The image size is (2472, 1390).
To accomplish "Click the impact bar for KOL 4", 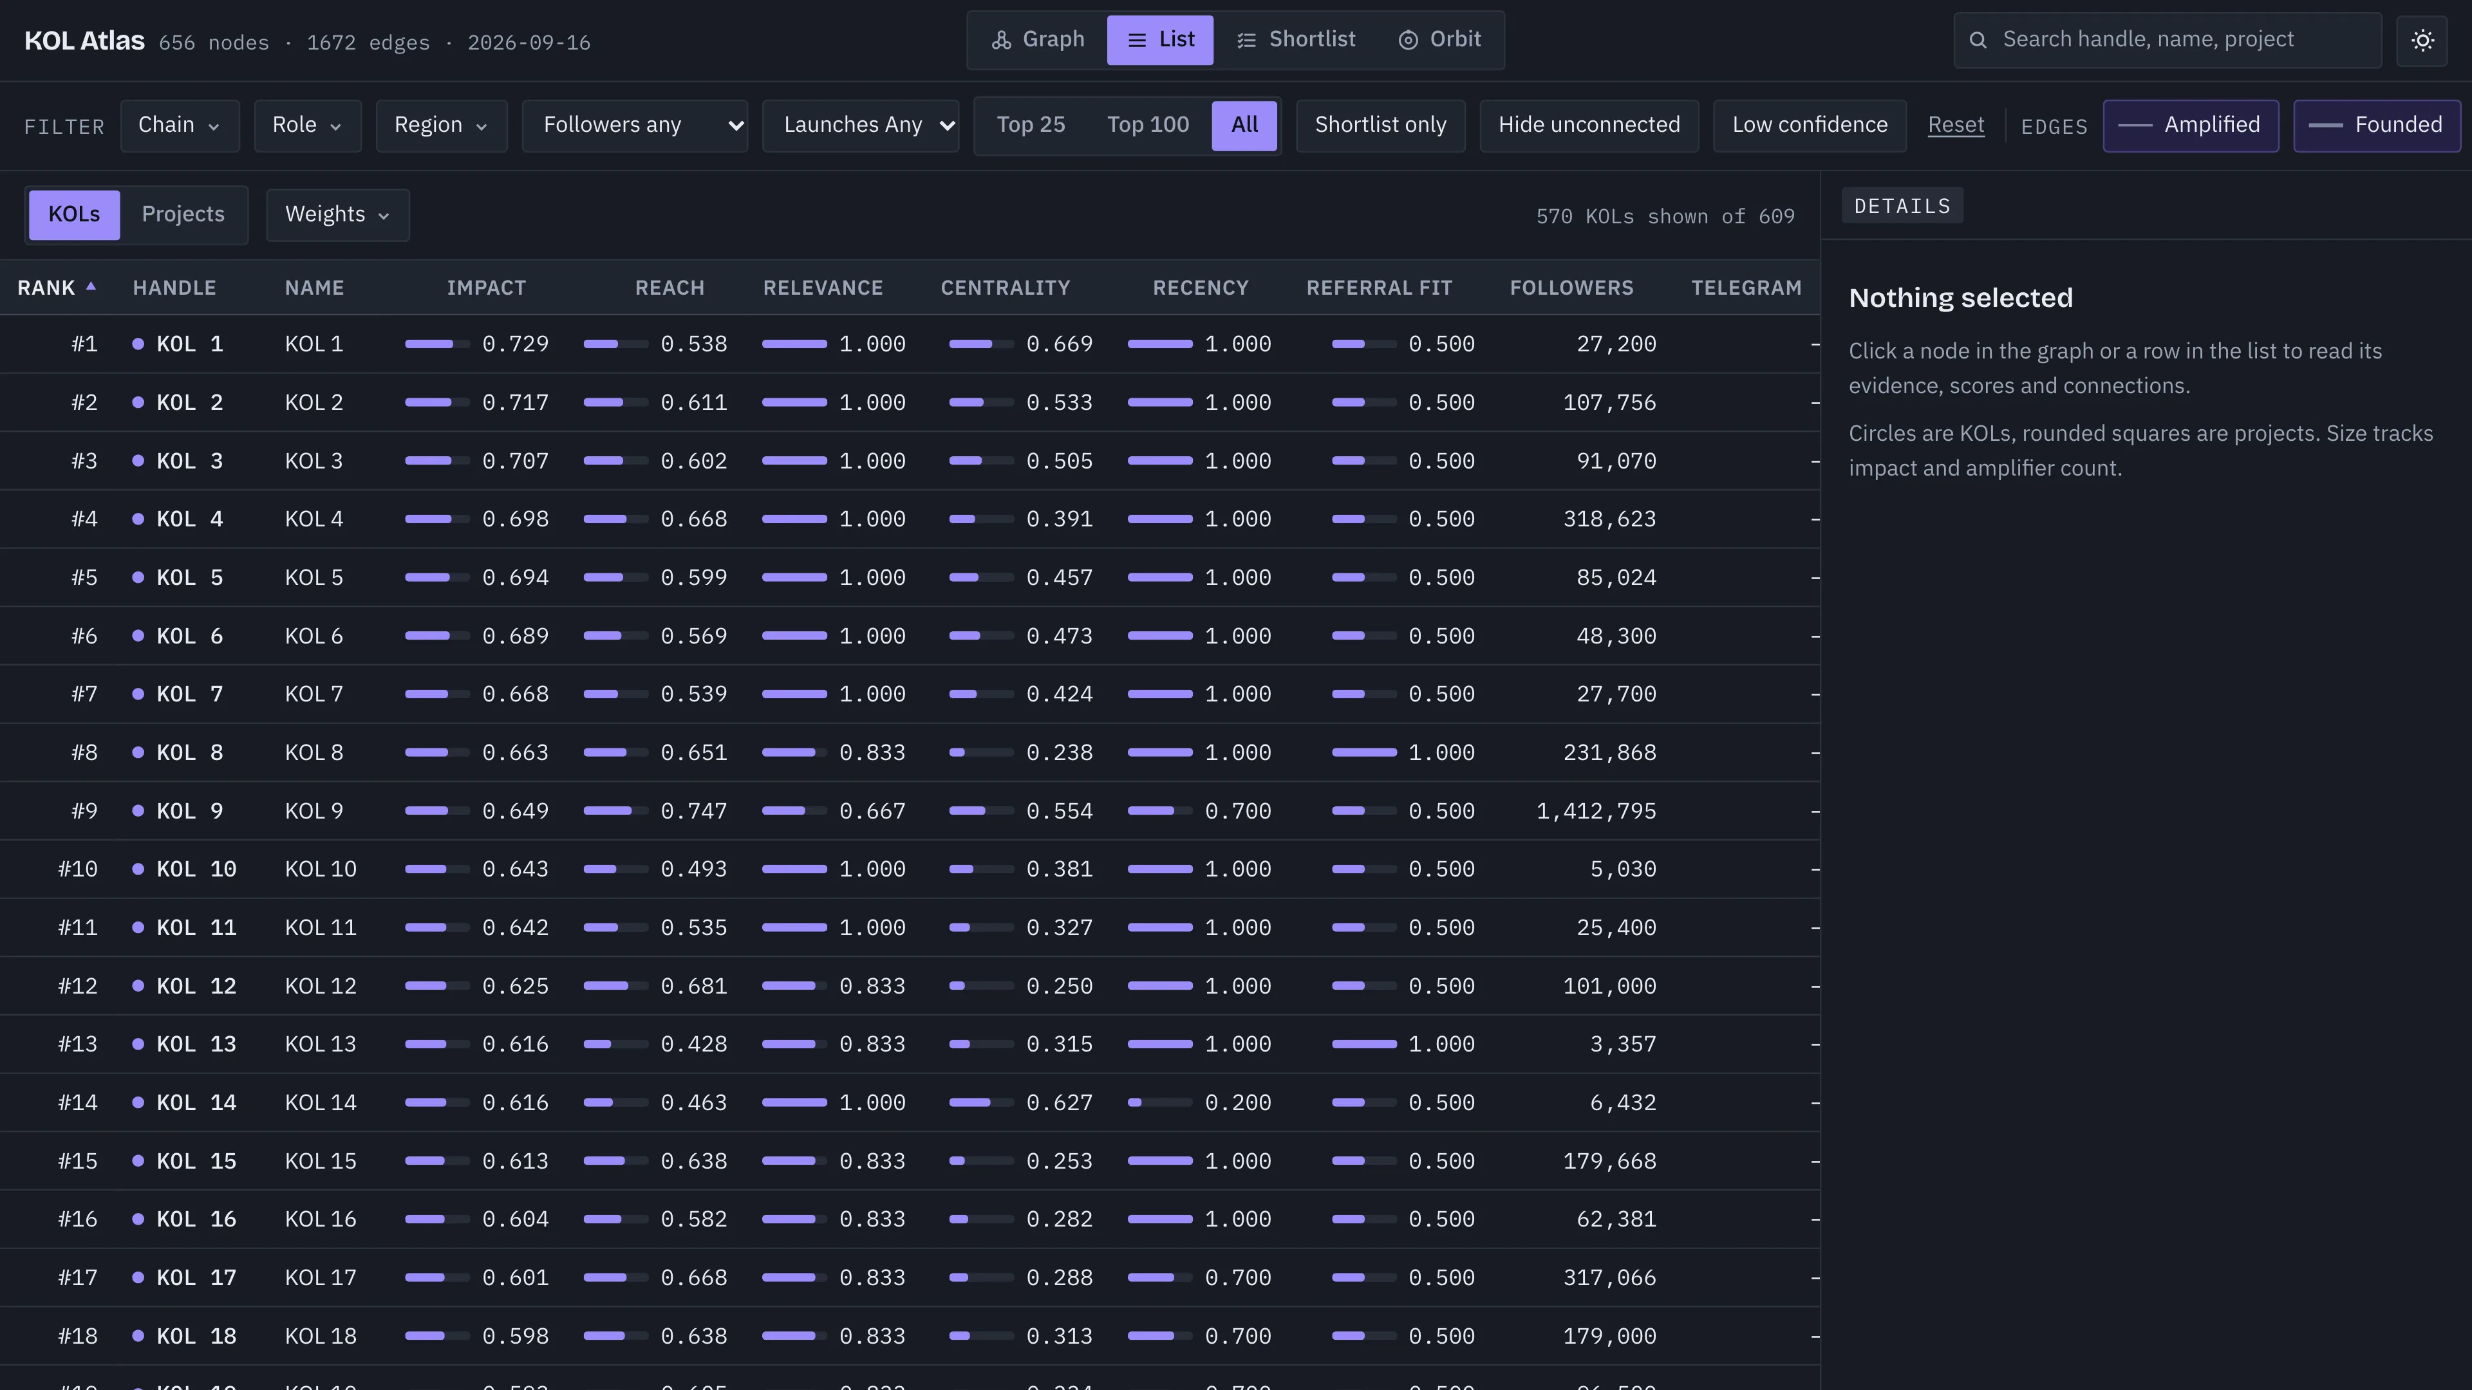I will point(436,519).
